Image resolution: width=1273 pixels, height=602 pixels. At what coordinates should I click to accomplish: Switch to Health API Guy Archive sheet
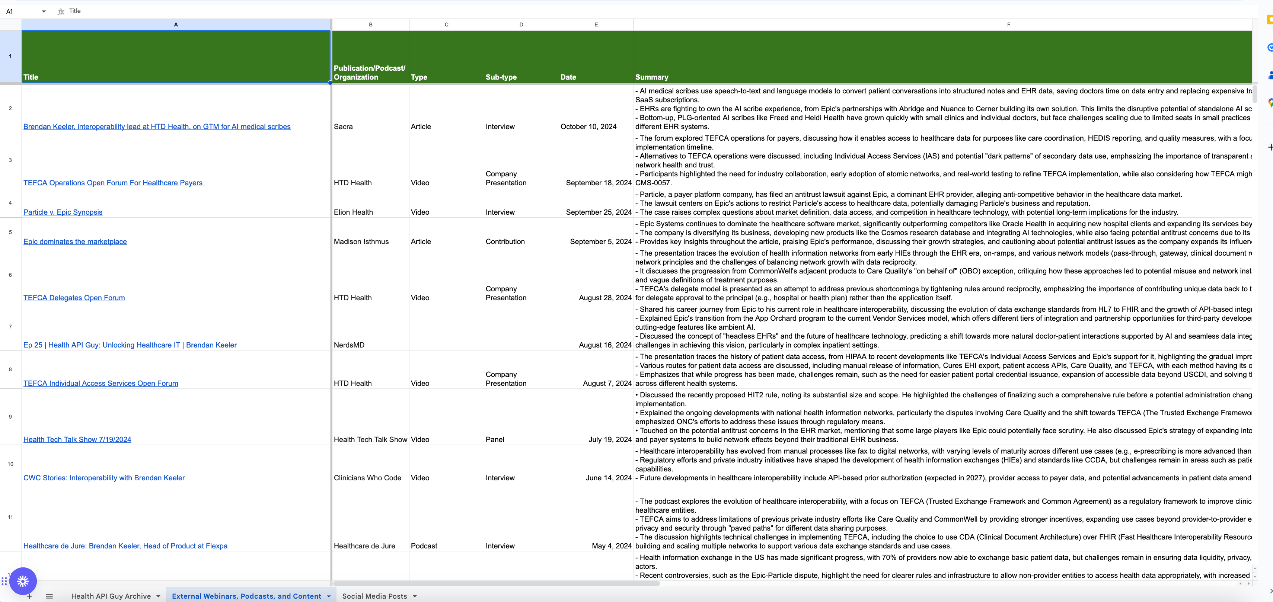pyautogui.click(x=111, y=596)
